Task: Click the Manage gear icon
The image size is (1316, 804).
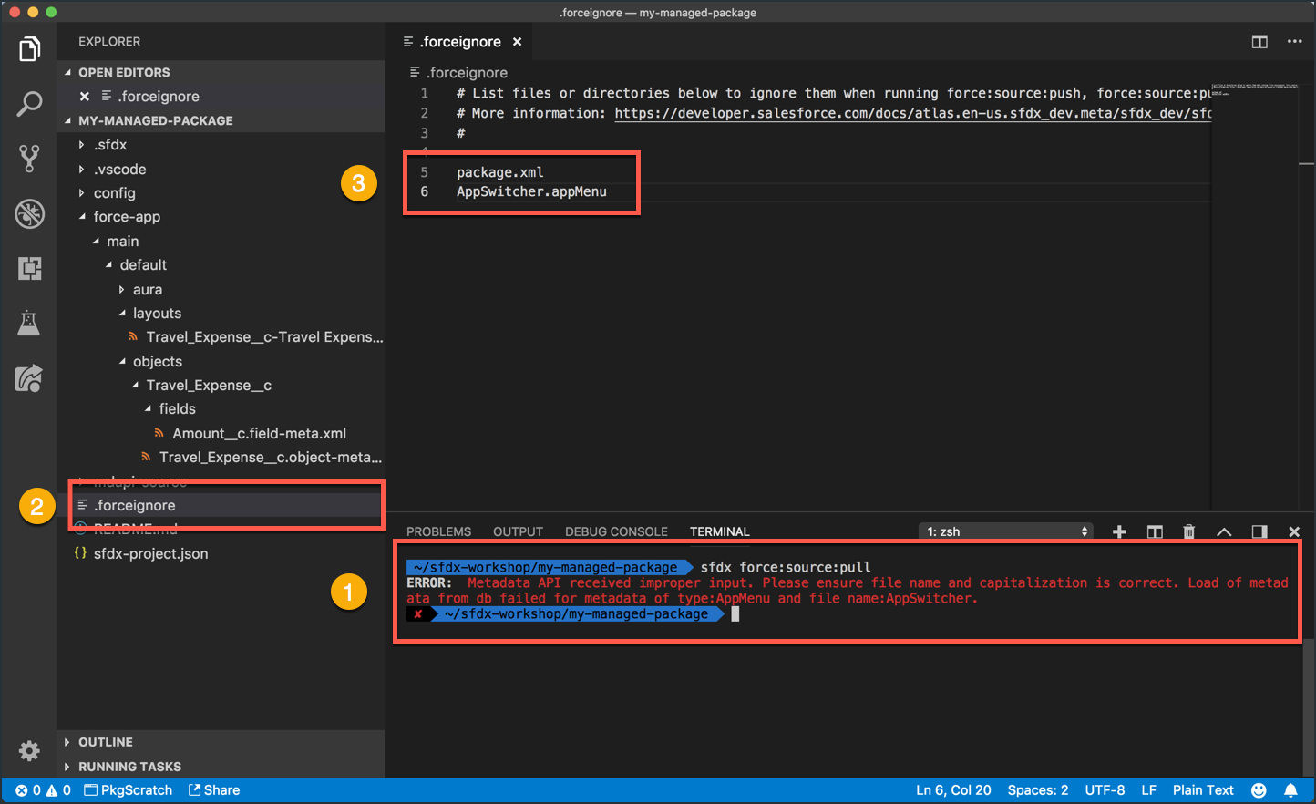Action: (x=29, y=750)
